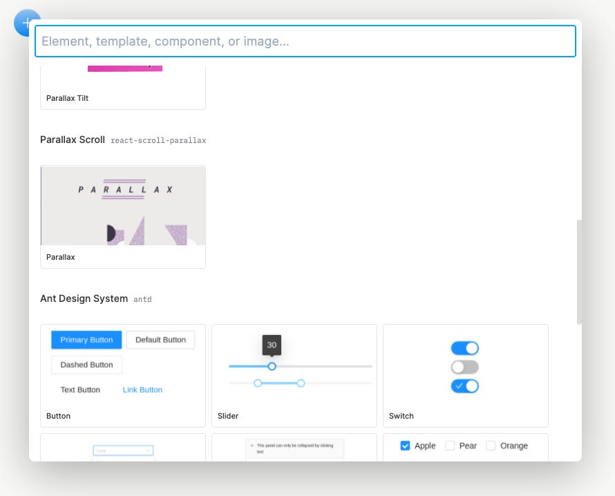615x496 pixels.
Task: Click the Link Button link
Action: [x=142, y=390]
